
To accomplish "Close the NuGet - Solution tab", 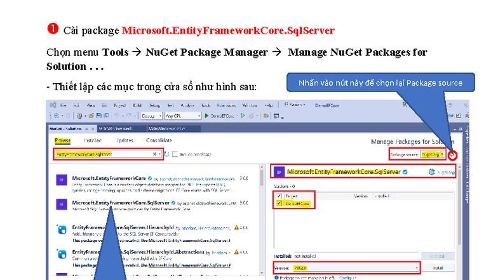I will click(x=93, y=129).
